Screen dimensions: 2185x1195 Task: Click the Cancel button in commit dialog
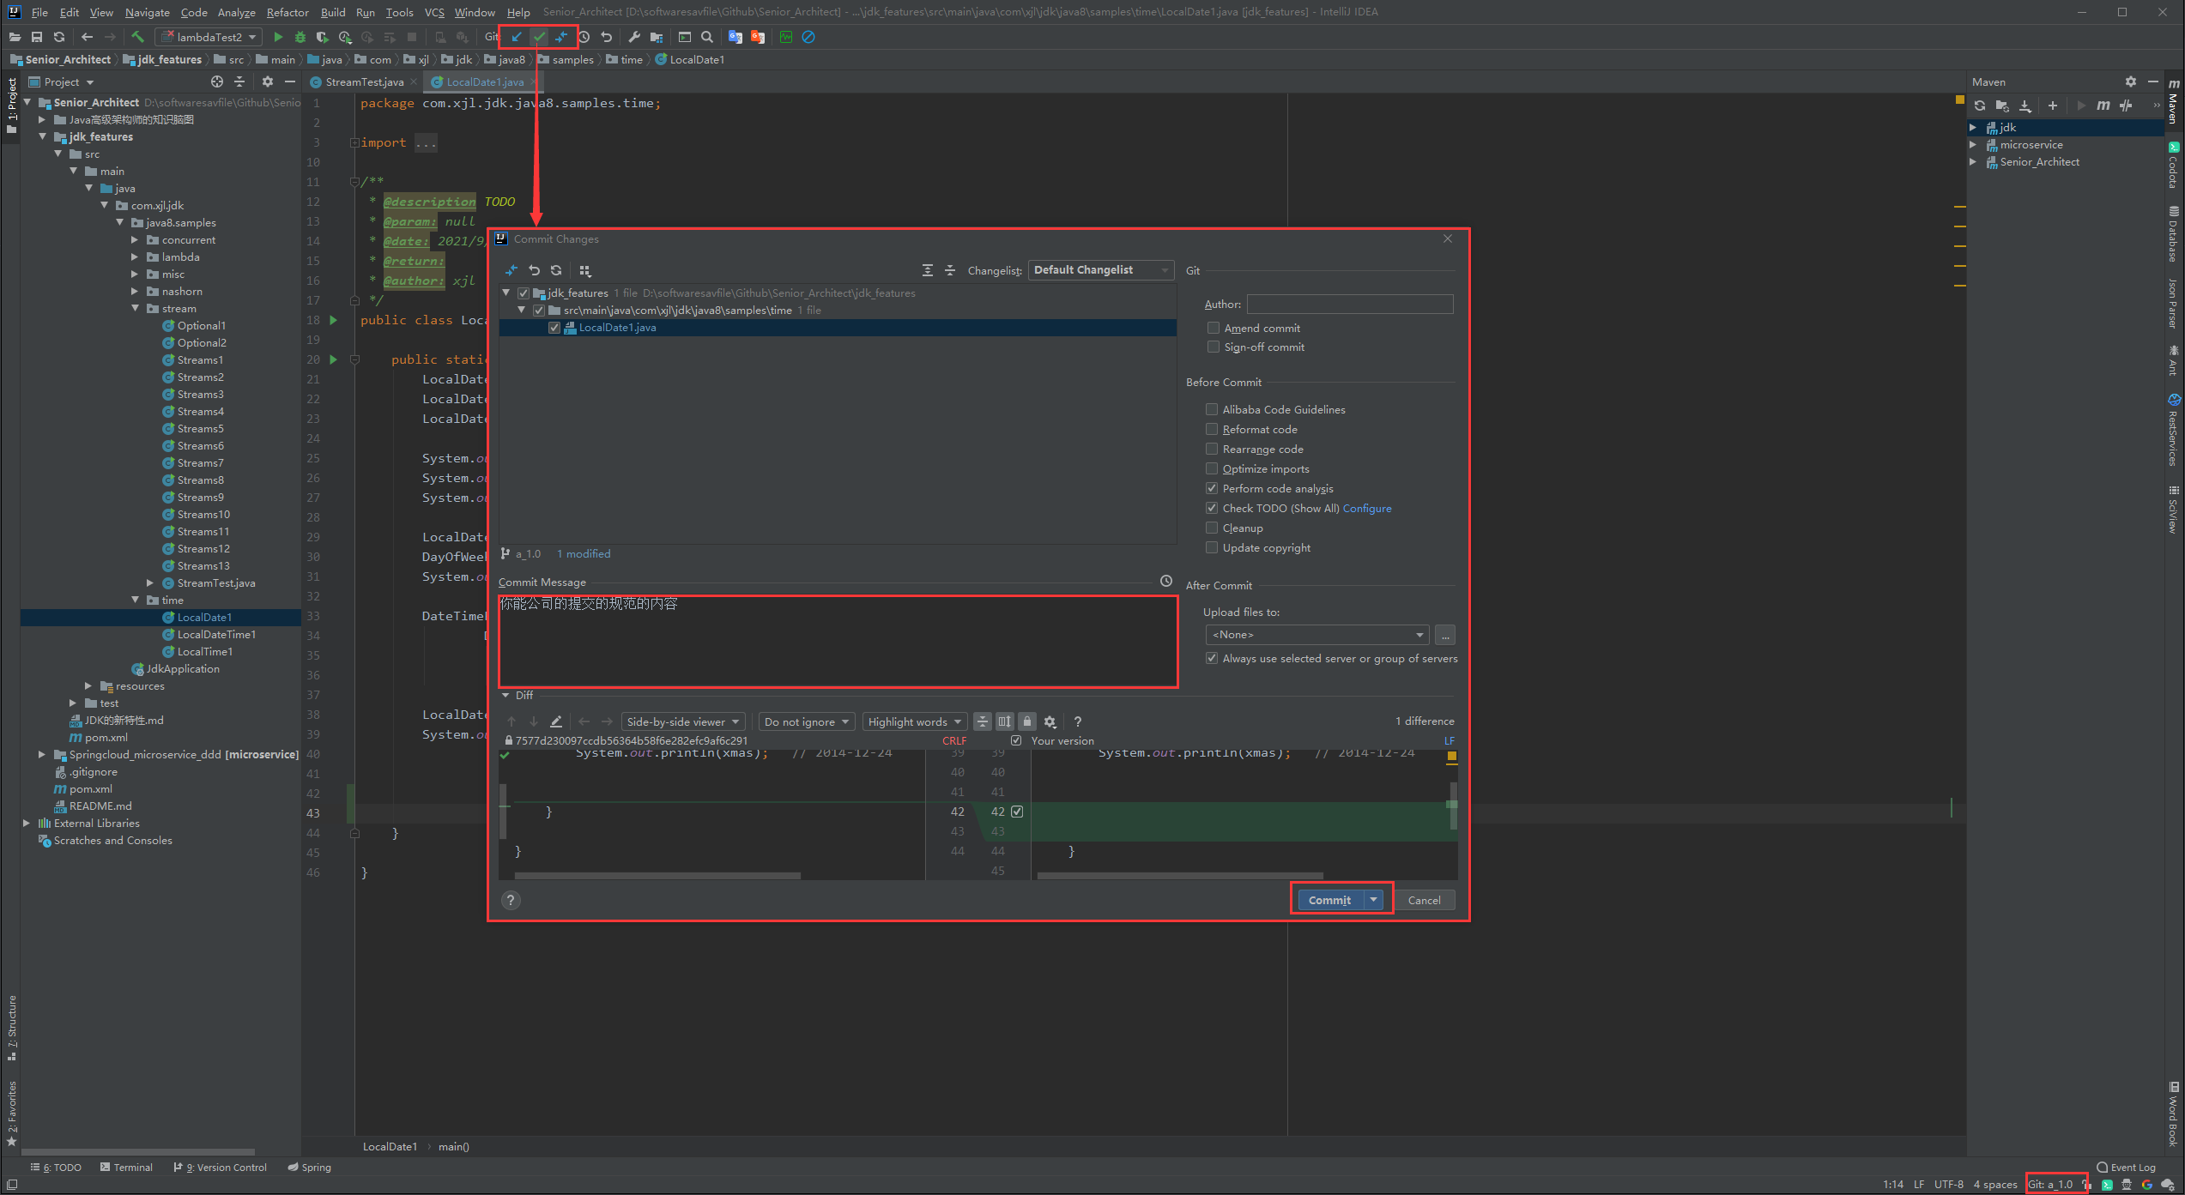click(1424, 900)
